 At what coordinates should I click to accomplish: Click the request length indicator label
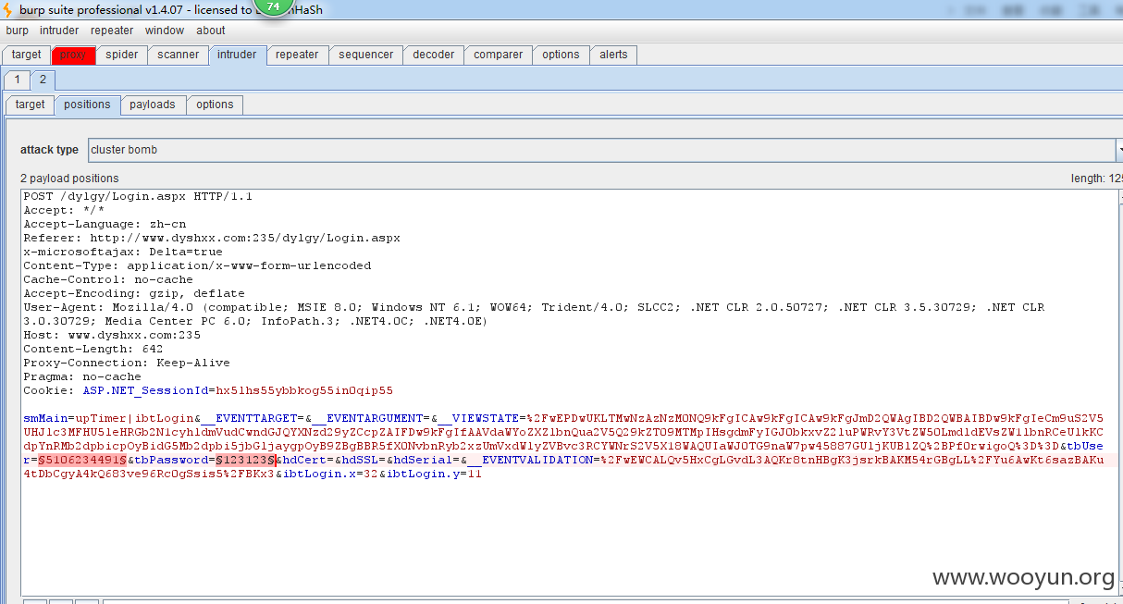click(x=1096, y=179)
